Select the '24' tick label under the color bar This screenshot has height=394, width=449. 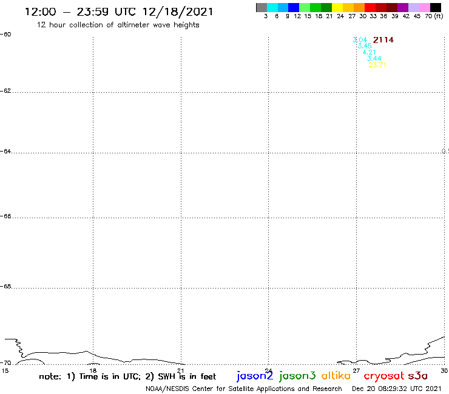point(340,16)
